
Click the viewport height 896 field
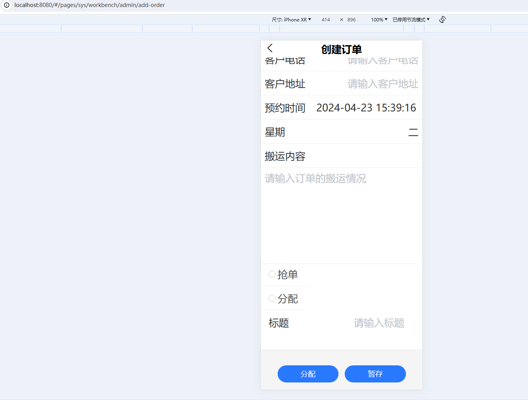coord(352,19)
